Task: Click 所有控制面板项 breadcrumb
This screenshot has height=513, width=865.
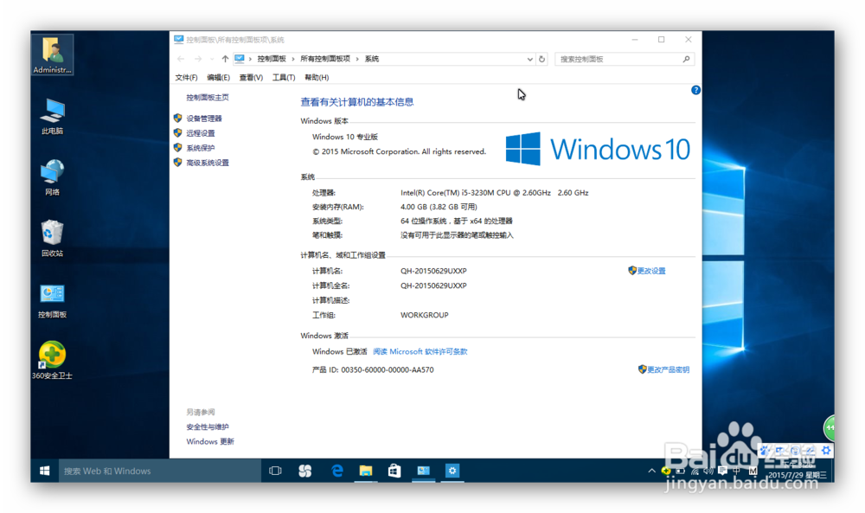Action: (325, 59)
